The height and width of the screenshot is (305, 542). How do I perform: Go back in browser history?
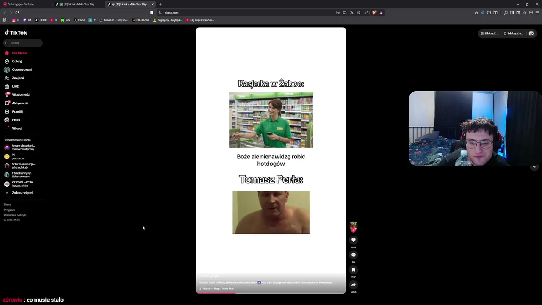[x=5, y=13]
